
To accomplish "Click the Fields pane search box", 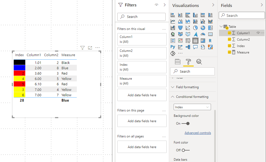I will 242,16.
